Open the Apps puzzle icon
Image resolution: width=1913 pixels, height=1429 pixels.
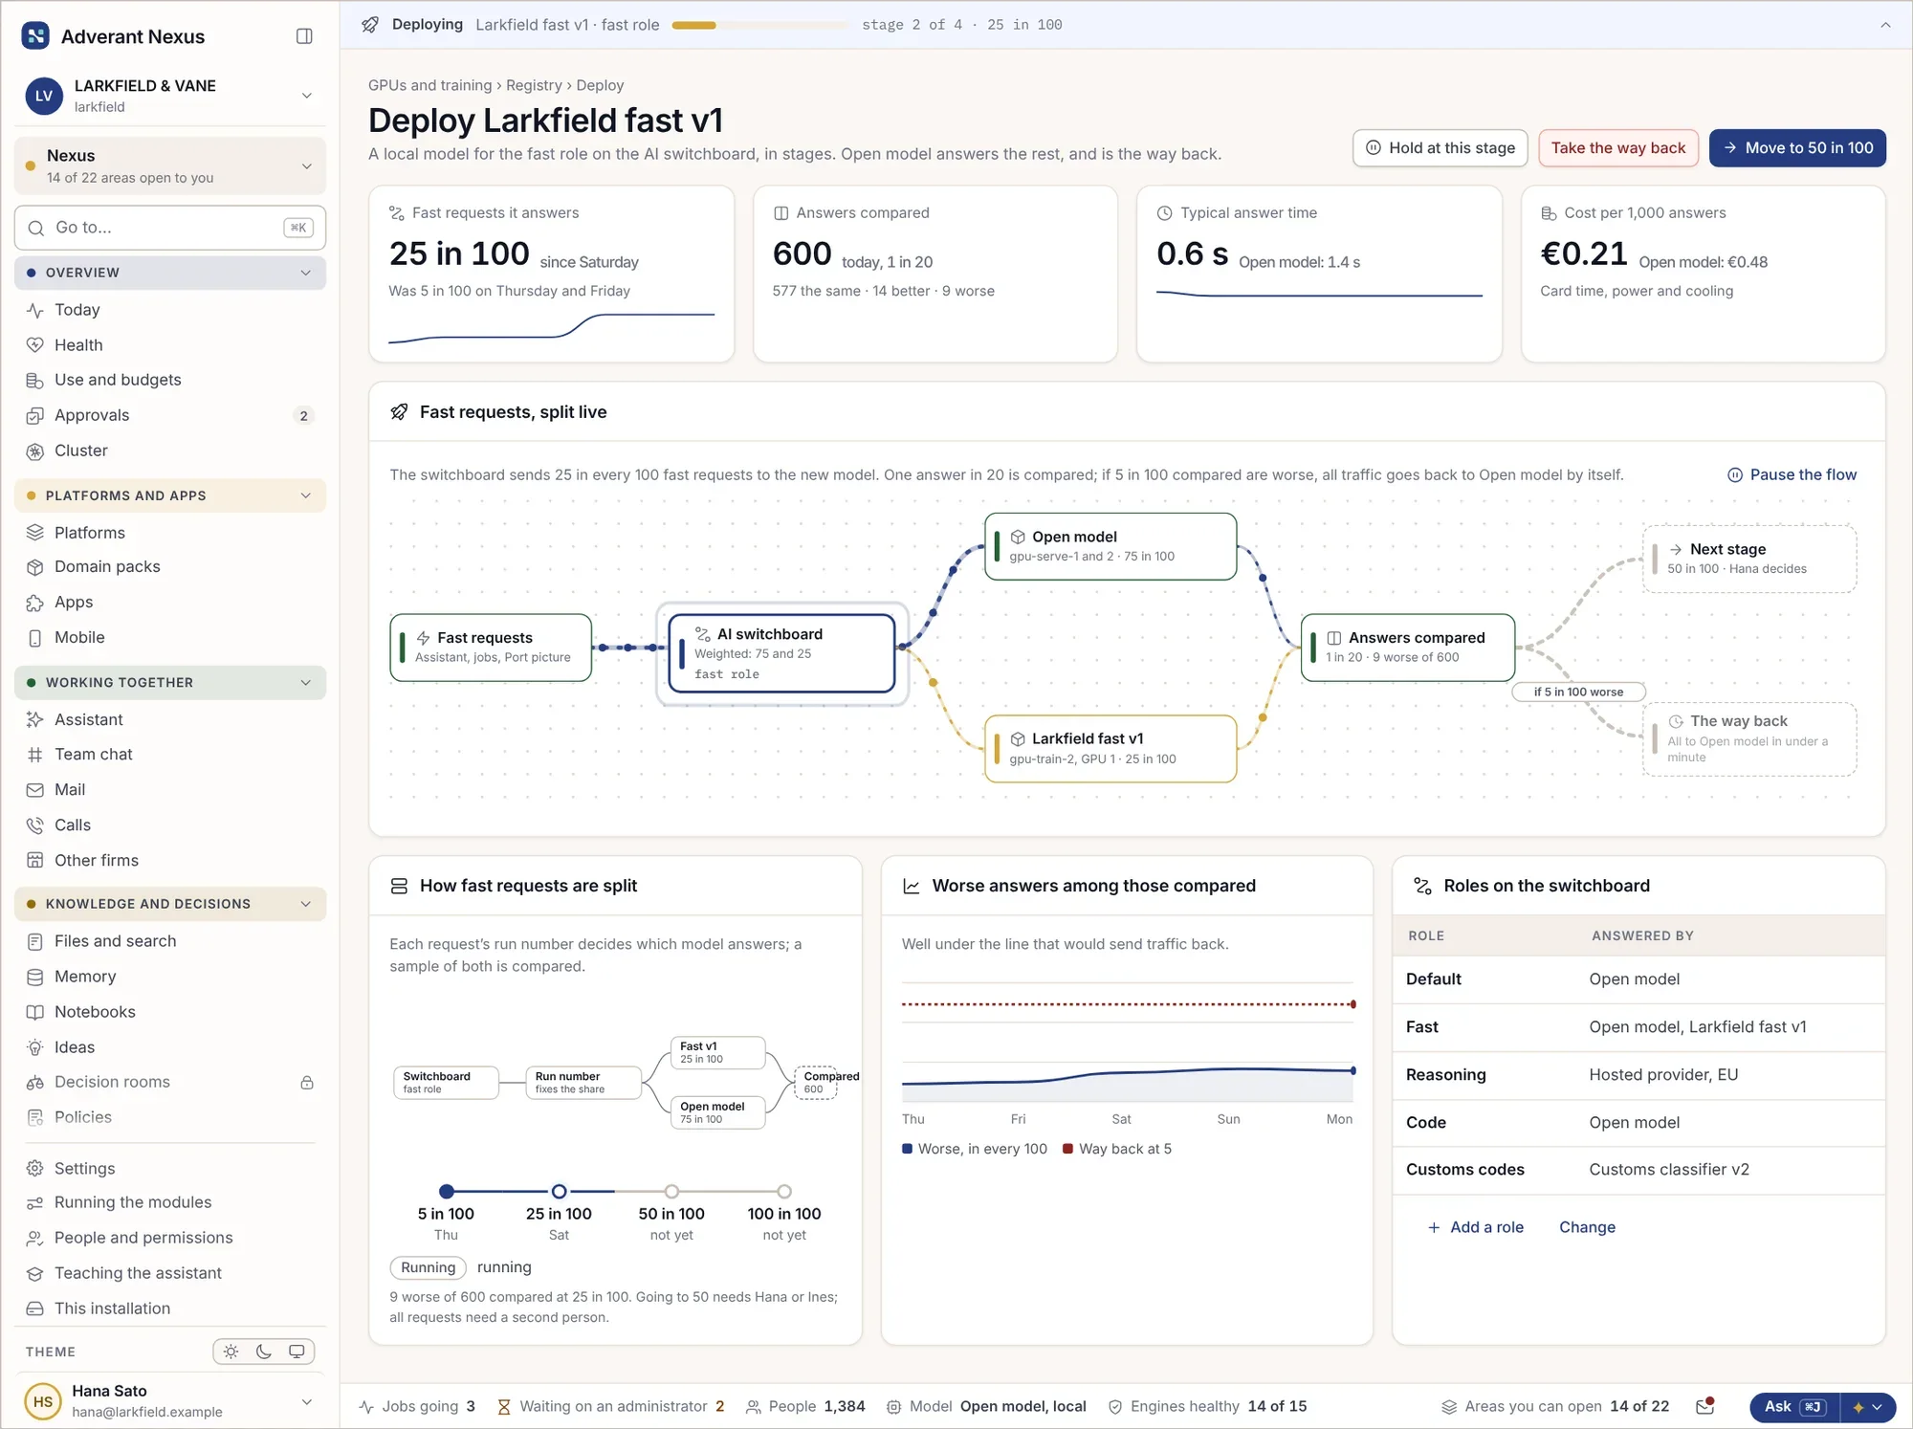point(35,603)
